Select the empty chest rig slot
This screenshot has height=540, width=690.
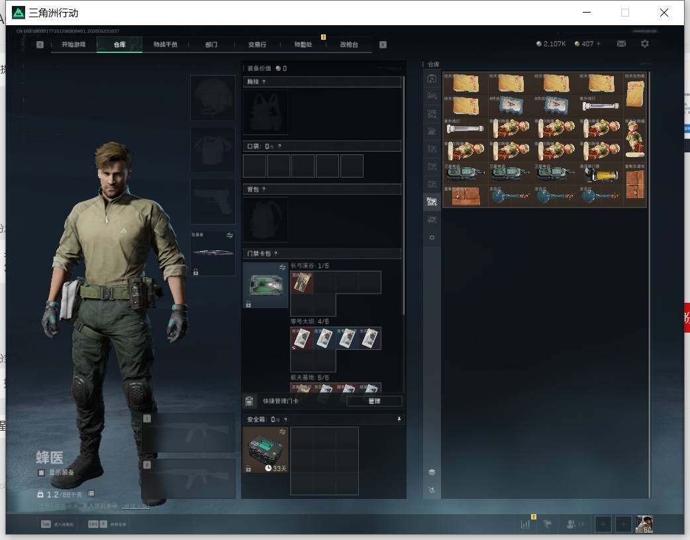[x=266, y=113]
